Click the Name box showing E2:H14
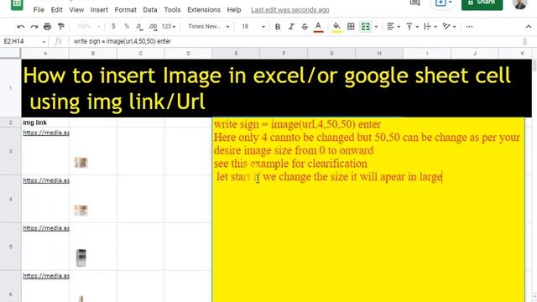537x302 pixels. (x=22, y=41)
